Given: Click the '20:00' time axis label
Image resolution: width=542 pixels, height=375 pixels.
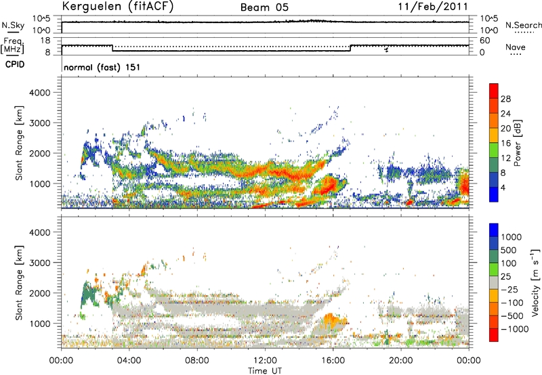Looking at the screenshot, I should click(400, 361).
